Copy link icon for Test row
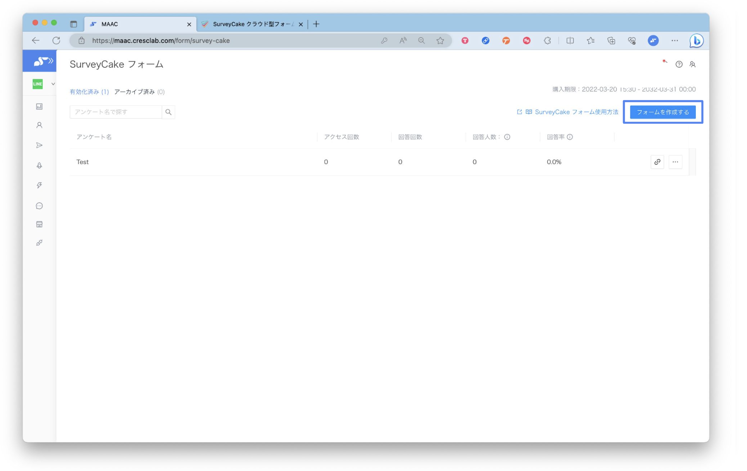 pyautogui.click(x=657, y=162)
